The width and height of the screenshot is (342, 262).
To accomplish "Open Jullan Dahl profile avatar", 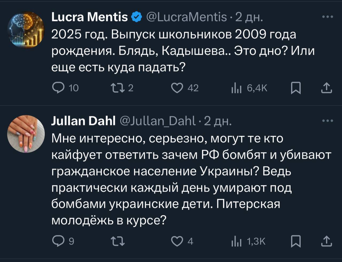I will pos(26,134).
